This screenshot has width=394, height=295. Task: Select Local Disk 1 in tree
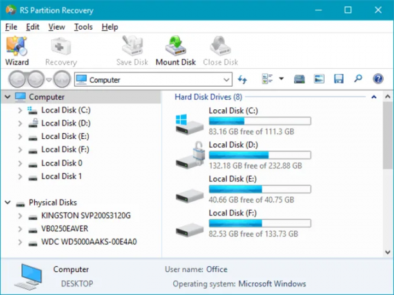[62, 176]
